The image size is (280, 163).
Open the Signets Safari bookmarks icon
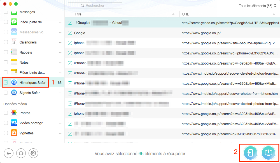pyautogui.click(x=14, y=93)
